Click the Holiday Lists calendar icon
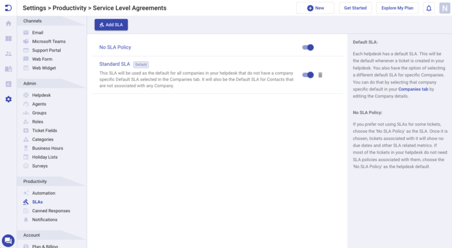 (x=26, y=157)
